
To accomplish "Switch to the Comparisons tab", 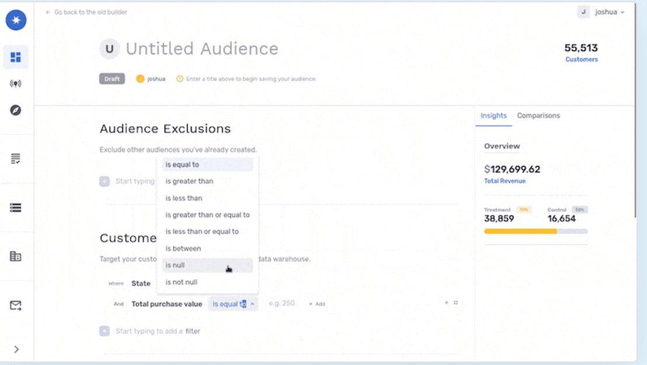I will (x=538, y=115).
